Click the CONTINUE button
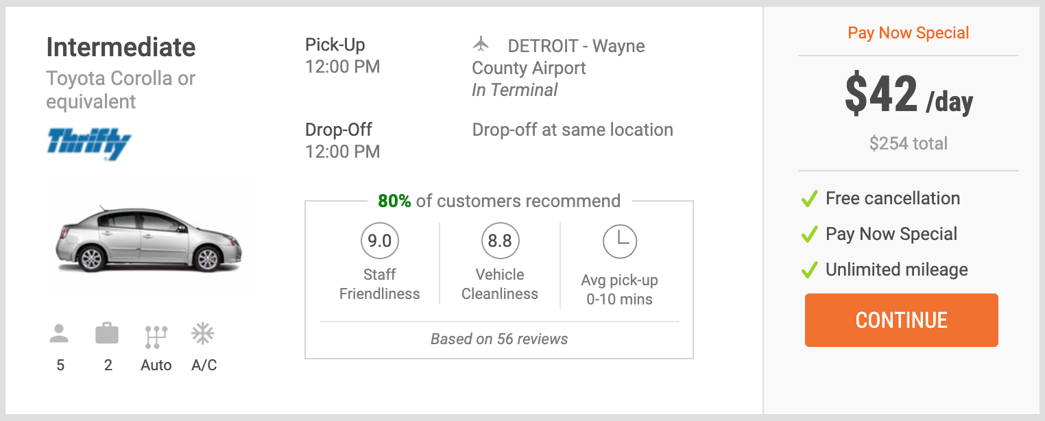The image size is (1045, 421). [x=901, y=320]
